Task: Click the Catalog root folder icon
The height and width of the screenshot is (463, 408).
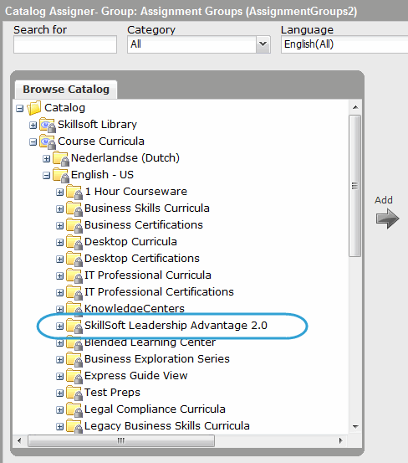Action: click(34, 108)
